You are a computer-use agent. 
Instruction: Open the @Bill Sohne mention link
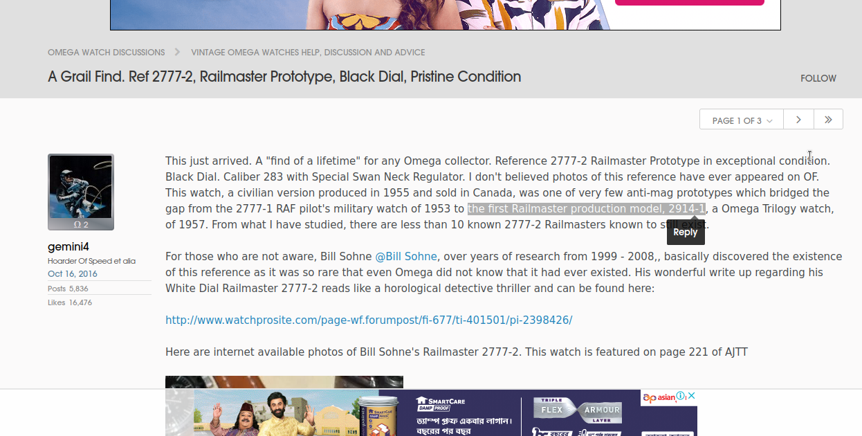tap(405, 257)
